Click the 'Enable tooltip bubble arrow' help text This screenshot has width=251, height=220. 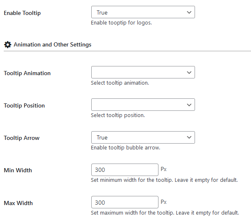coord(125,147)
